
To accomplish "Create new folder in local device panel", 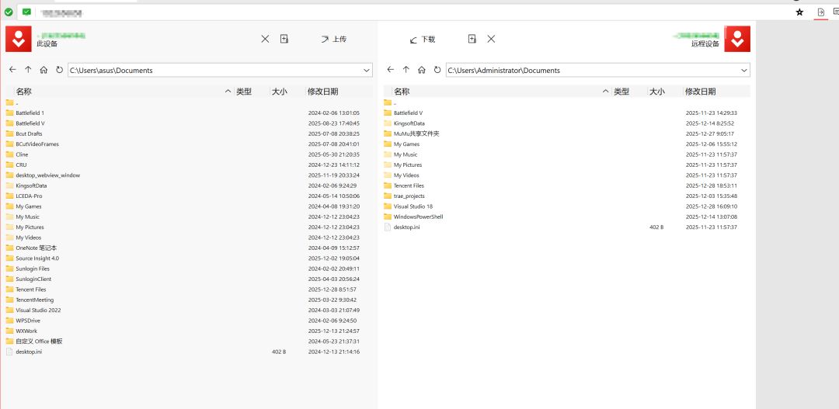I will pos(284,39).
